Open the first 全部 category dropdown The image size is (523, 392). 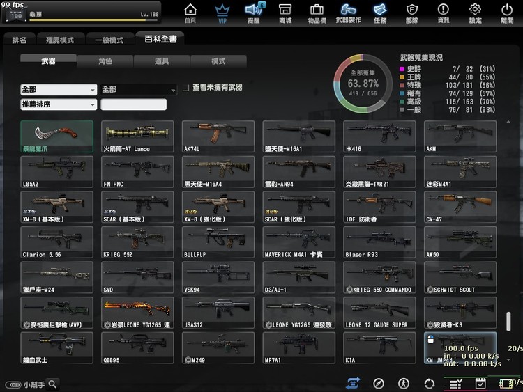(59, 90)
